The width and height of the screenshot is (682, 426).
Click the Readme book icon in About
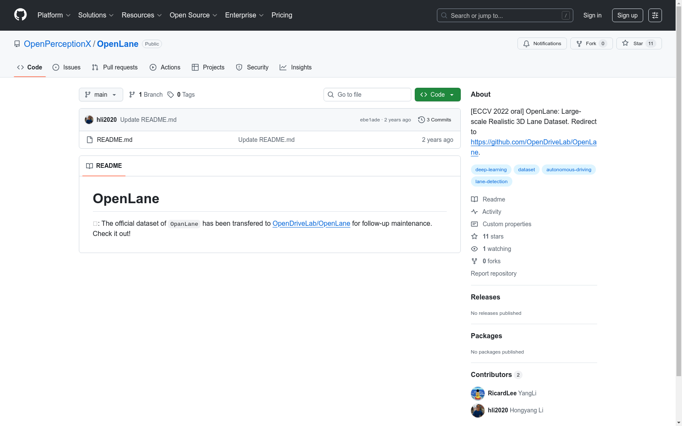(474, 199)
